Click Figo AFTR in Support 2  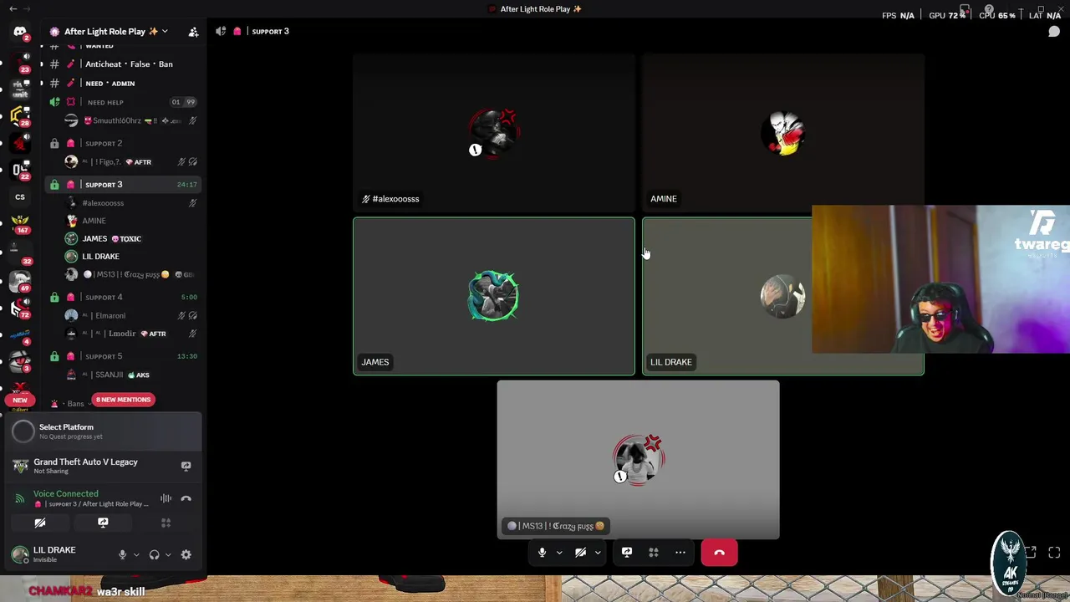[x=131, y=161]
